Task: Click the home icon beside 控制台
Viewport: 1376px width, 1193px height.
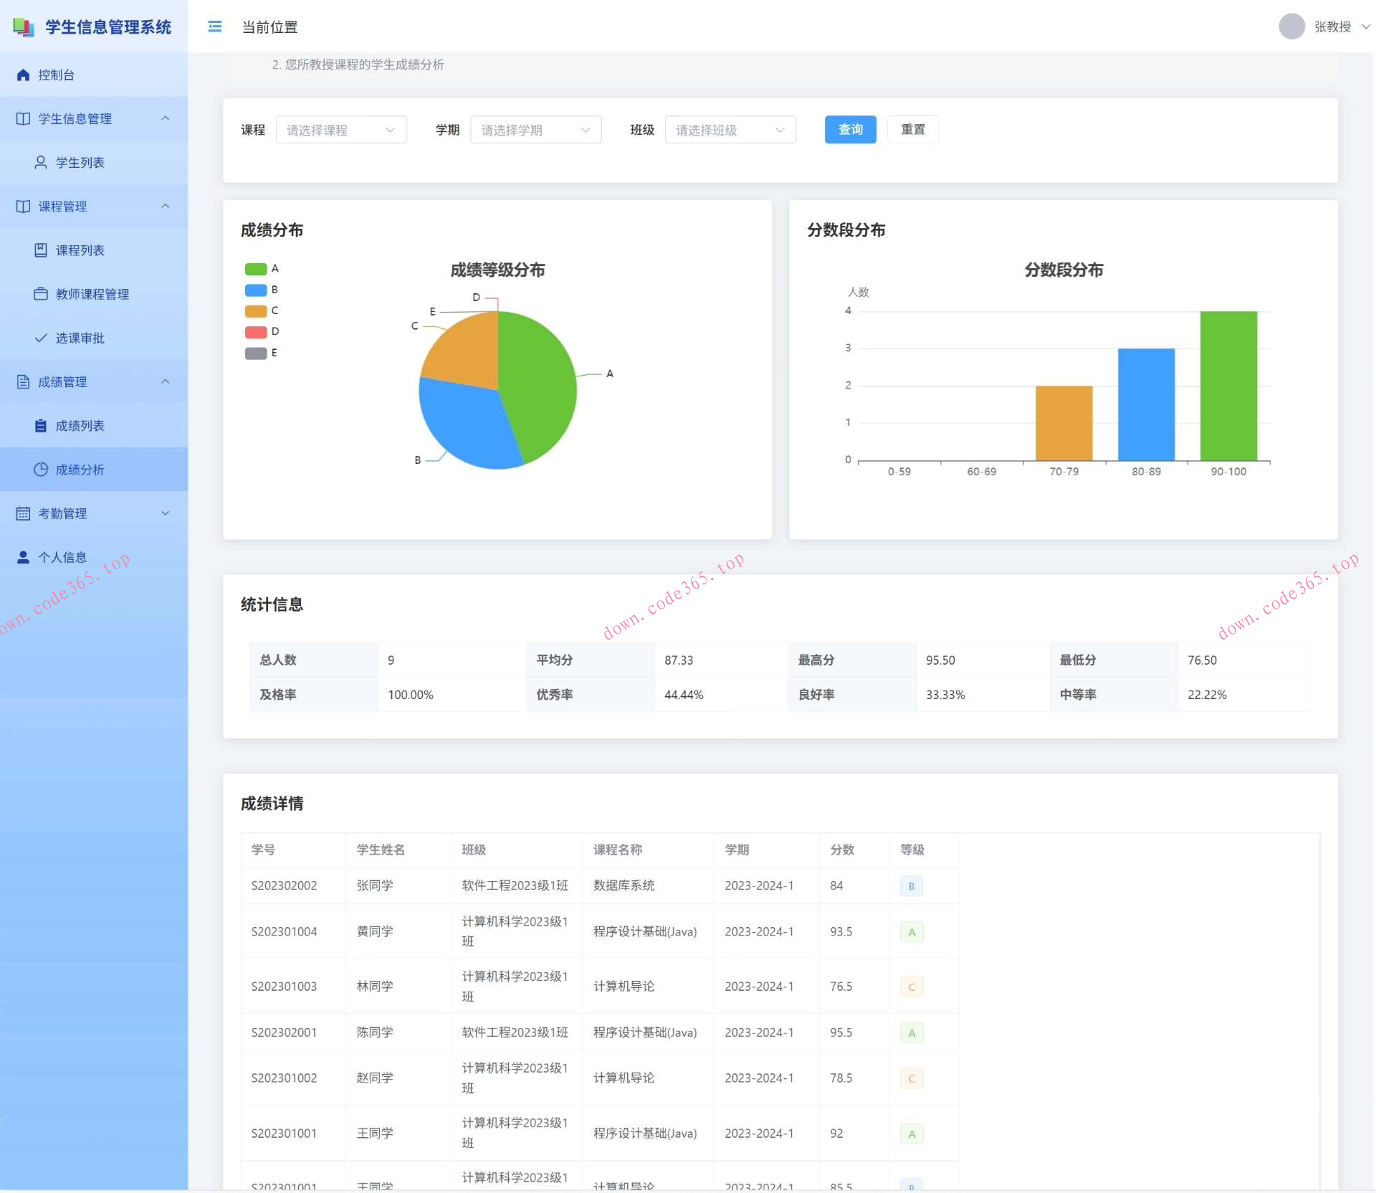Action: tap(23, 75)
